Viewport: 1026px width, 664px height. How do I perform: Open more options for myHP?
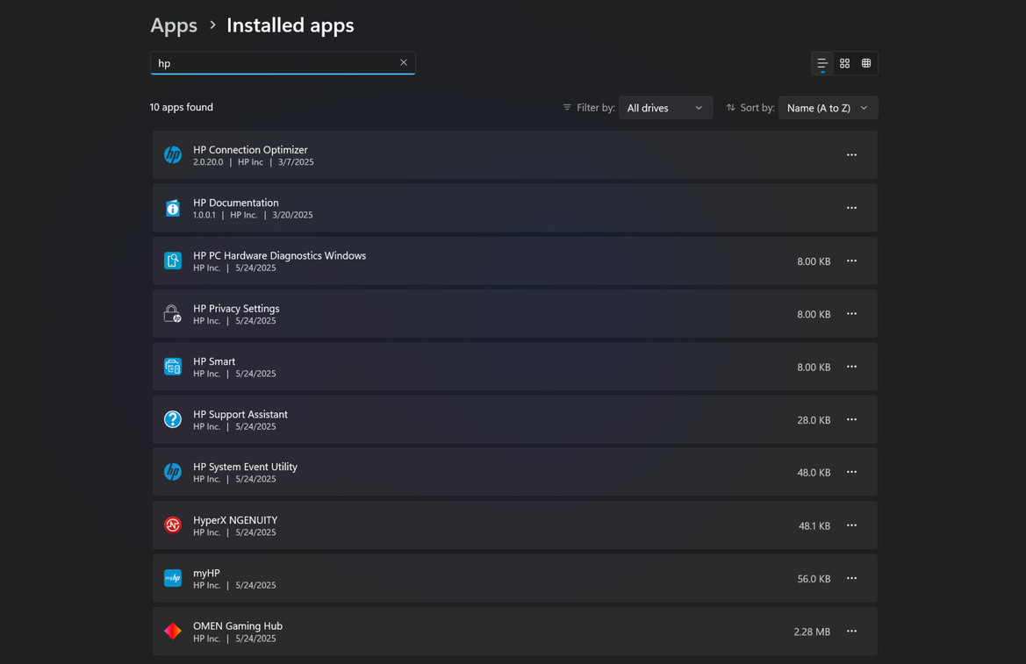(851, 579)
